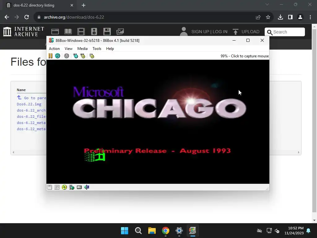Click 86Box app icon in taskbar
317x238 pixels.
(x=193, y=231)
